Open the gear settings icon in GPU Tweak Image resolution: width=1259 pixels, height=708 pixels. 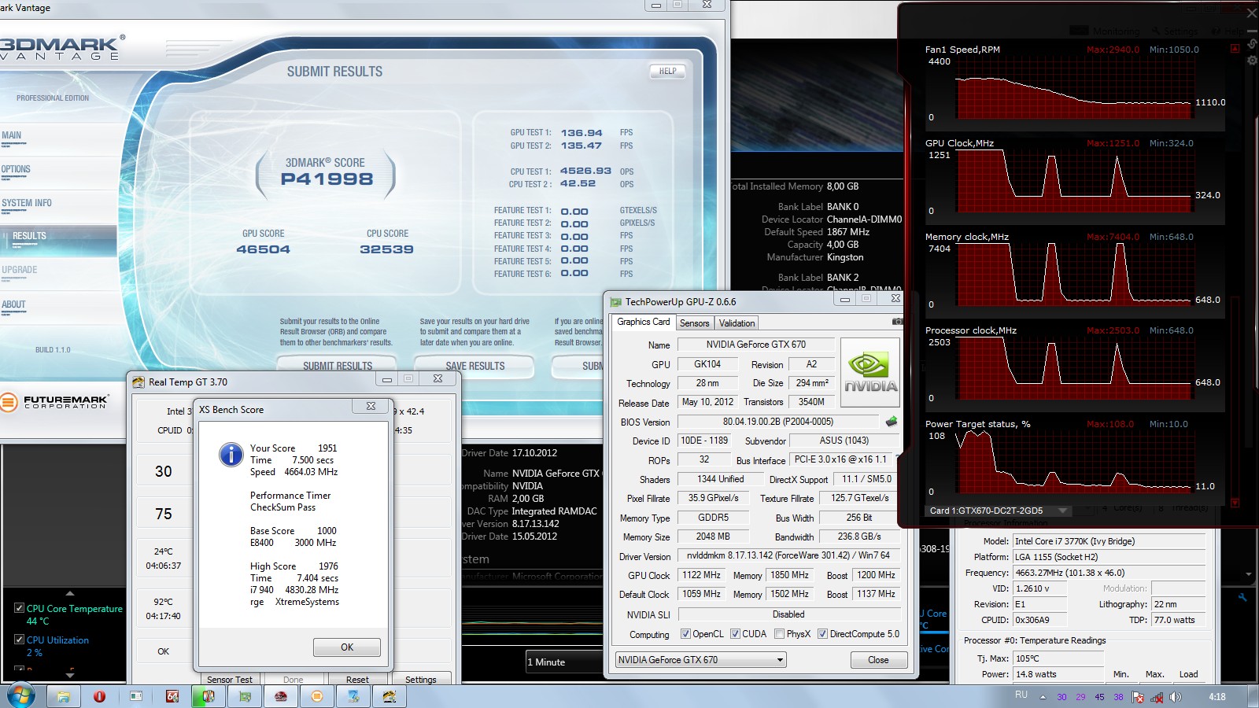(x=1252, y=60)
